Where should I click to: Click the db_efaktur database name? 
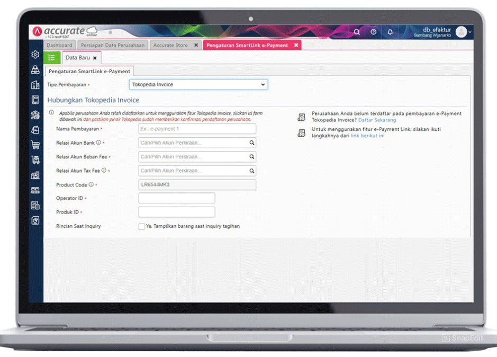[x=437, y=30]
